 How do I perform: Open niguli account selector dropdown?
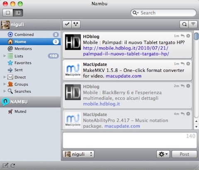pos(78,154)
